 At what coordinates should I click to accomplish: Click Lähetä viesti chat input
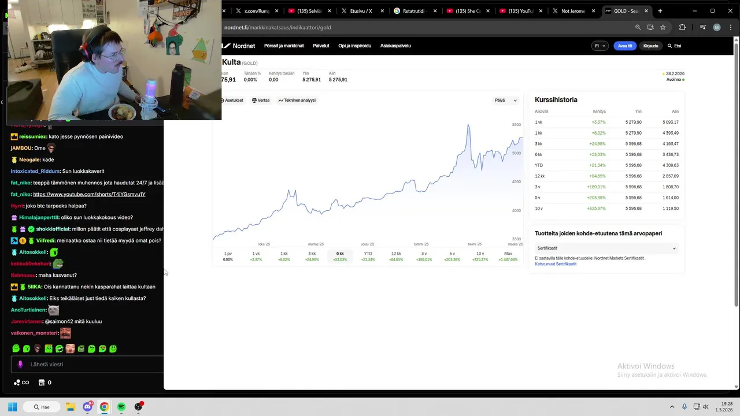[87, 365]
